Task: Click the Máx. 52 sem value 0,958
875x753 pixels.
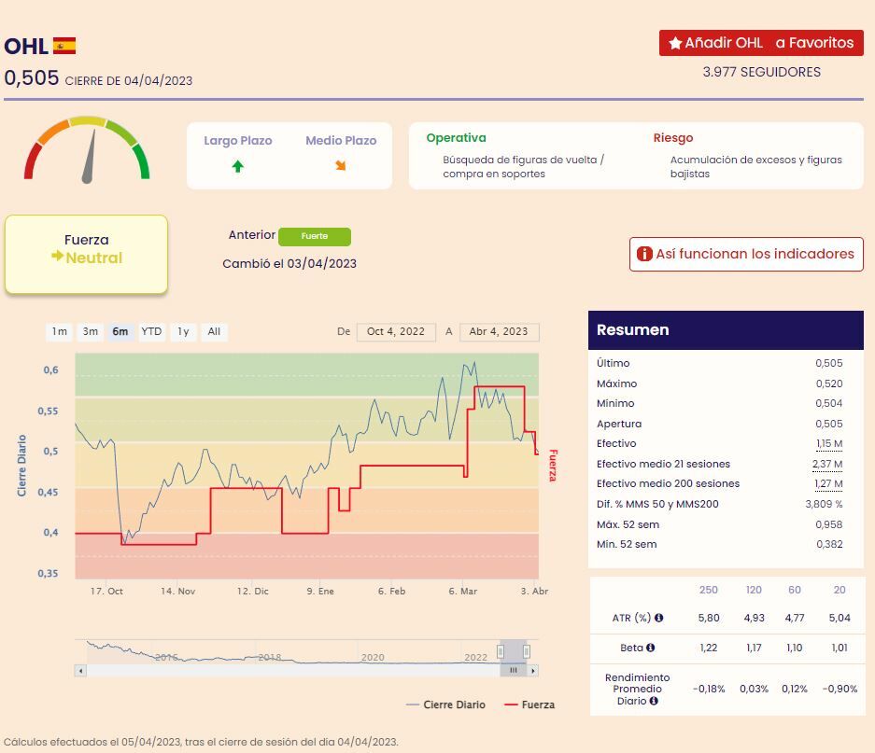Action: click(828, 524)
